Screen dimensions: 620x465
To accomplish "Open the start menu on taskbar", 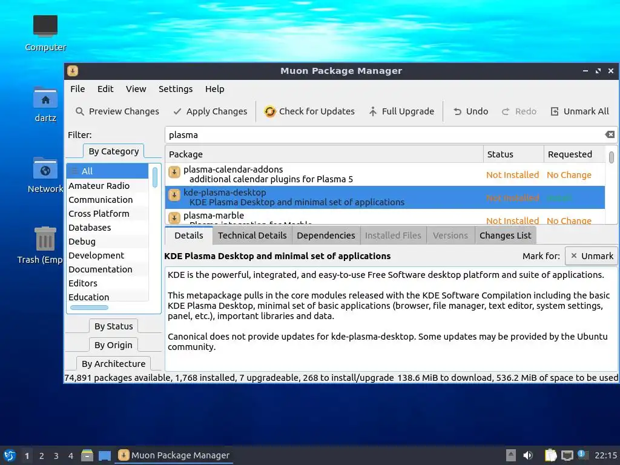I will coord(10,455).
